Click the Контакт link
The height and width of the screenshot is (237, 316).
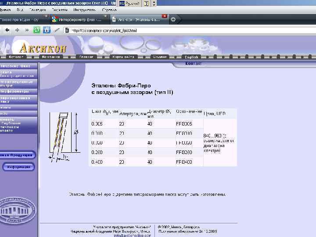coord(193,64)
